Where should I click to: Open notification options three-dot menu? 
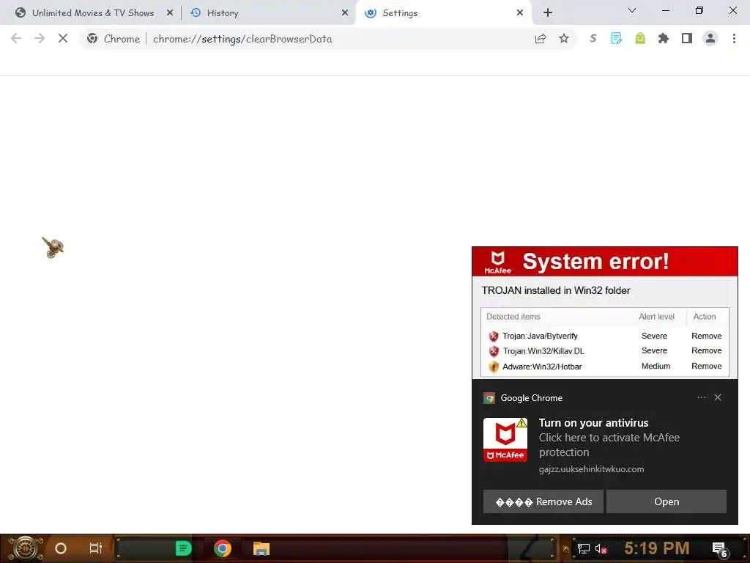click(x=701, y=397)
